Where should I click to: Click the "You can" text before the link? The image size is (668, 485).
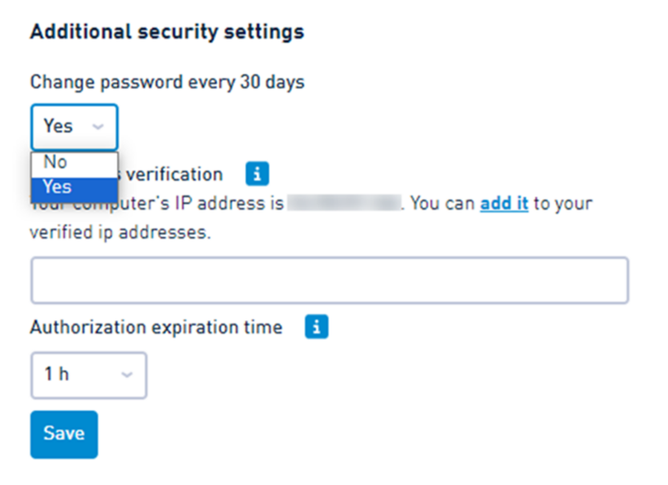pyautogui.click(x=443, y=203)
